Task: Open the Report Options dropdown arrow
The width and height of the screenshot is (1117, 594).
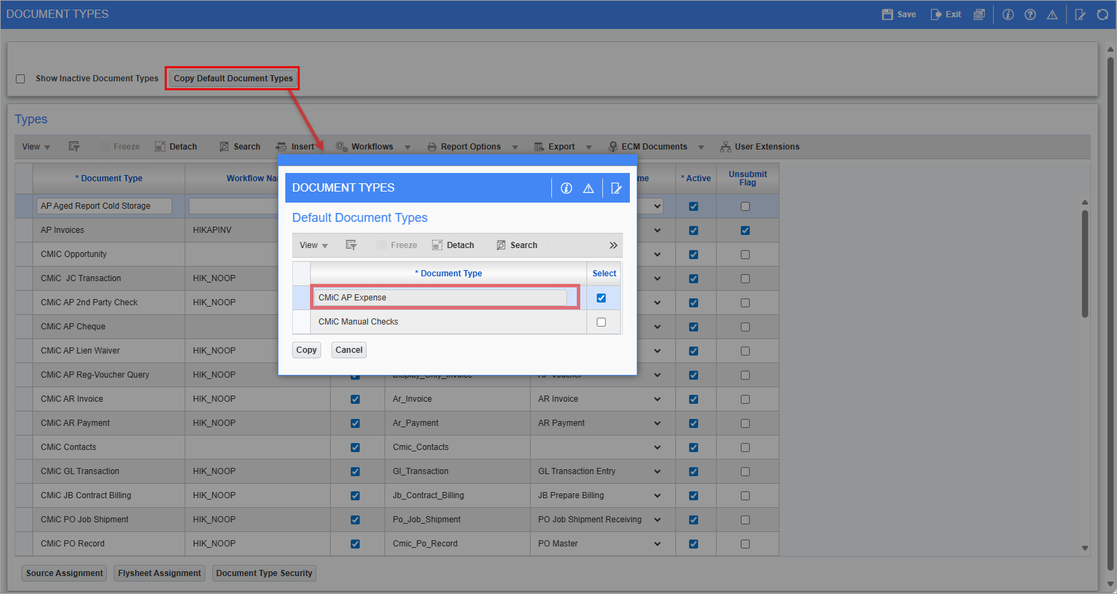Action: pyautogui.click(x=515, y=147)
